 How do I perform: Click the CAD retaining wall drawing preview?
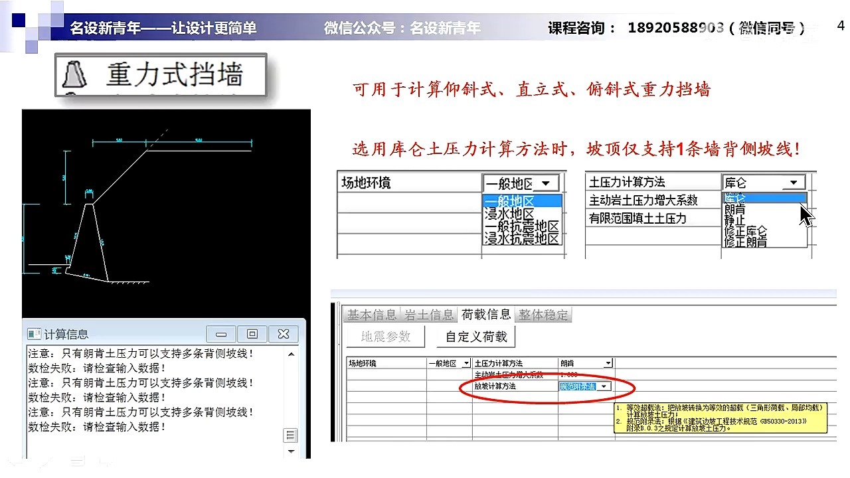[x=166, y=212]
